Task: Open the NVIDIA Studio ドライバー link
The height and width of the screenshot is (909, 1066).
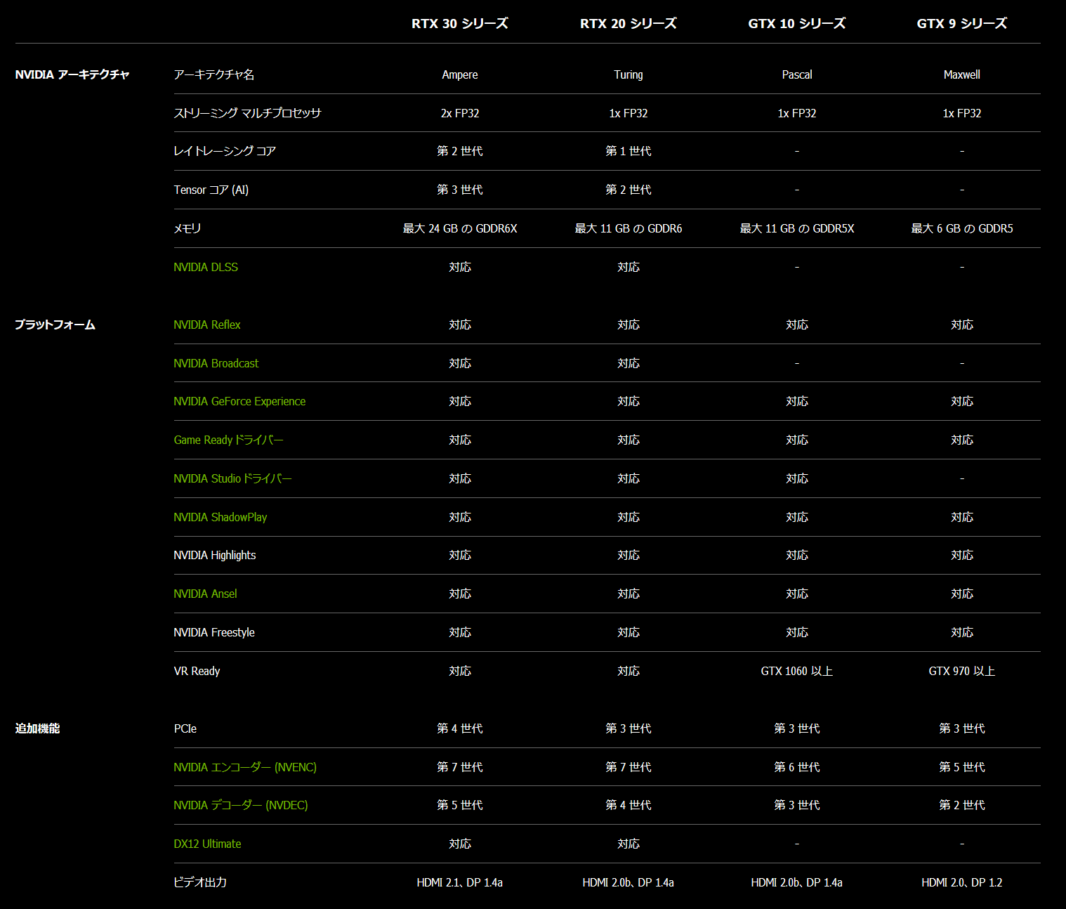Action: 232,478
